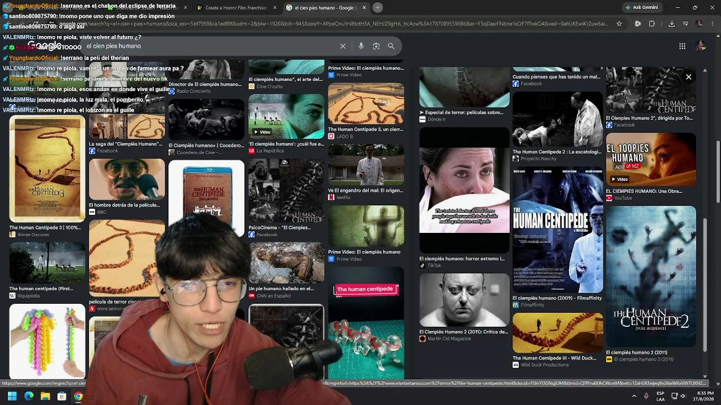This screenshot has width=721, height=405.
Task: Open the Chrome extensions puzzle icon
Action: point(652,24)
